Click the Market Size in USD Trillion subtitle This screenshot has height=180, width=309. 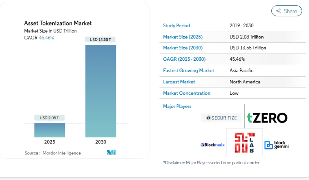[50, 31]
